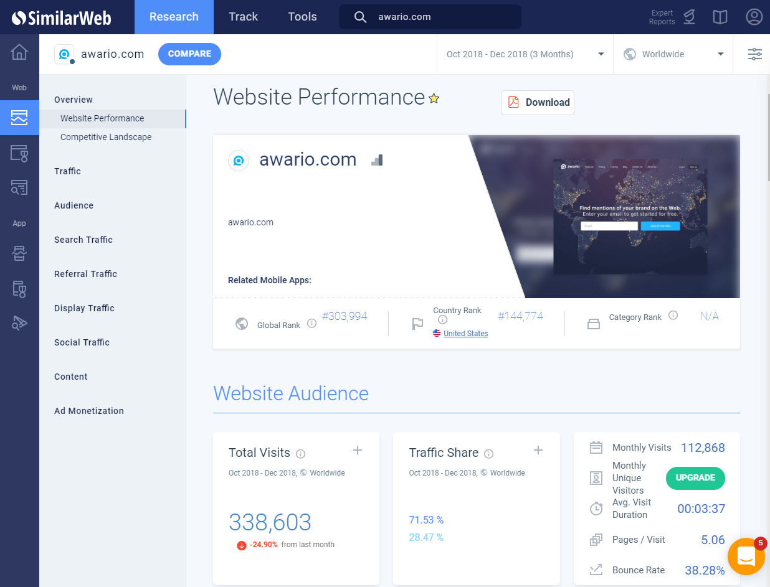Click the Avg. Visit Duration value 00:03:37

click(x=701, y=509)
